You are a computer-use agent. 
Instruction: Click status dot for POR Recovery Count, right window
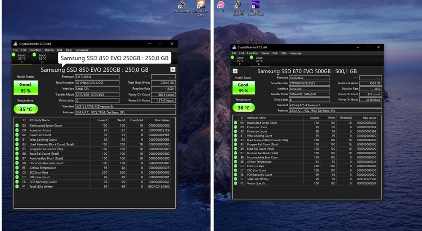[235, 175]
